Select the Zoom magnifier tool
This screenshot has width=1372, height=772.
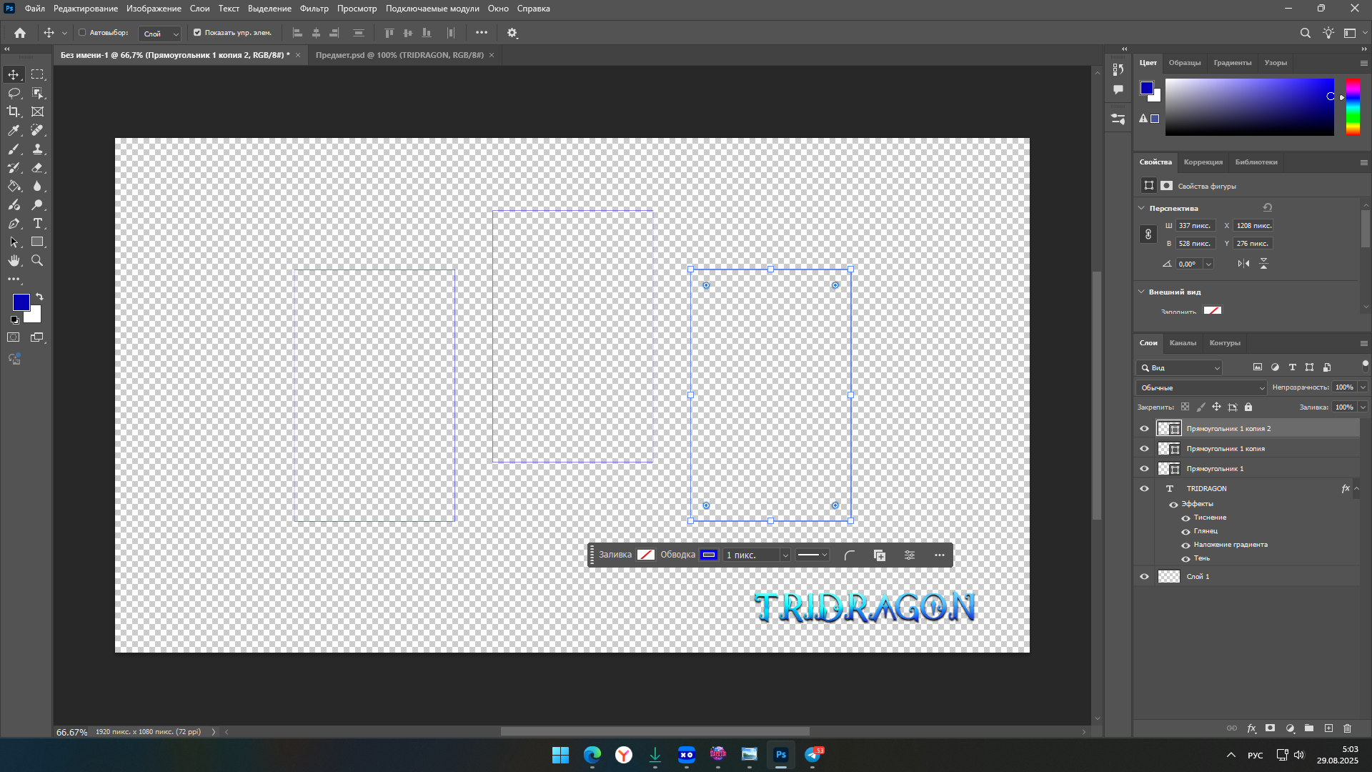[x=37, y=261]
